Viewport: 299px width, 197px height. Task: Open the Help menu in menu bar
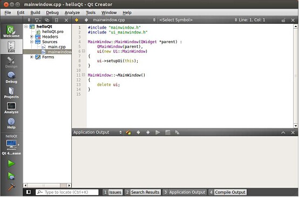pos(127,12)
